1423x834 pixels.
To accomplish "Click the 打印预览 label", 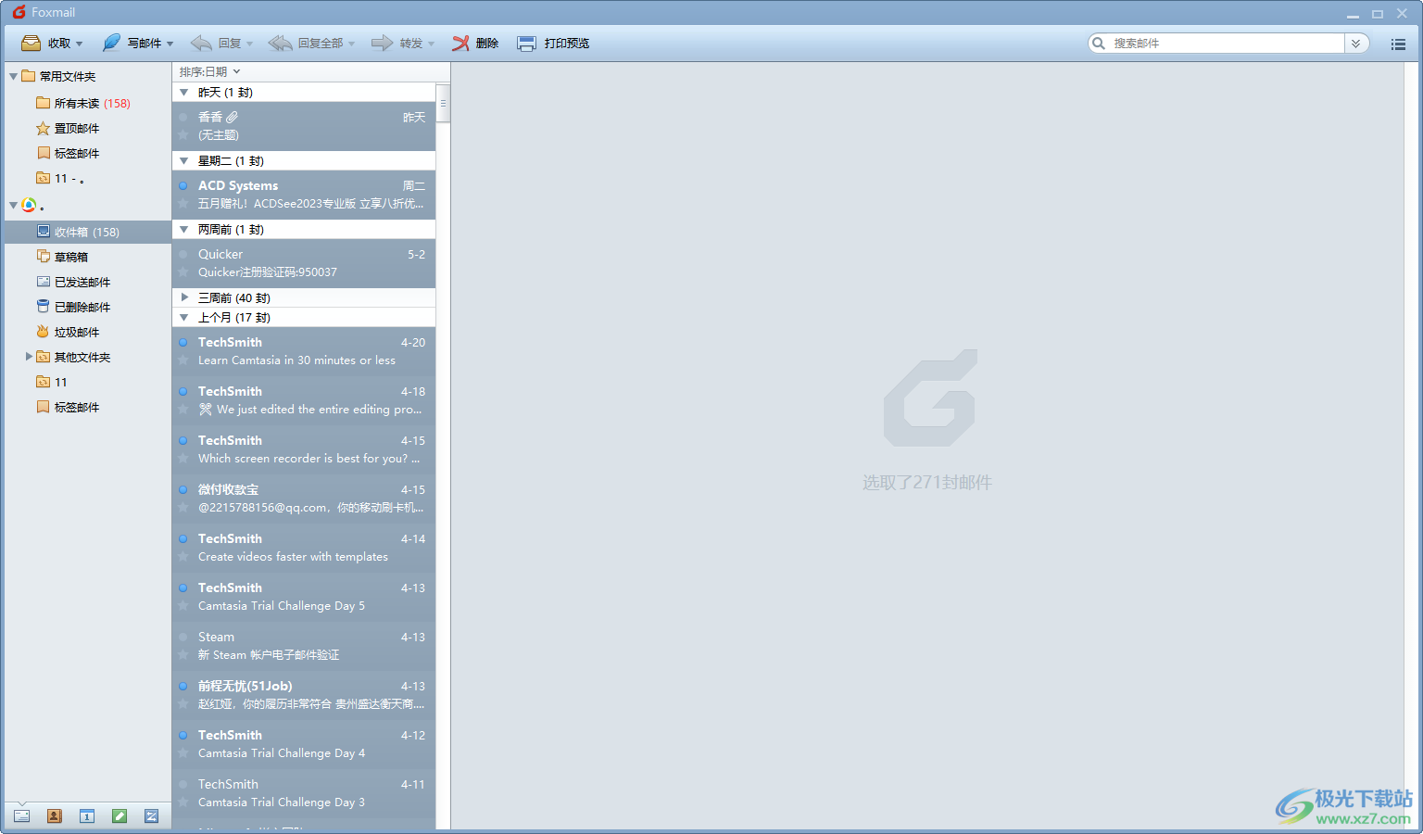I will coord(567,44).
